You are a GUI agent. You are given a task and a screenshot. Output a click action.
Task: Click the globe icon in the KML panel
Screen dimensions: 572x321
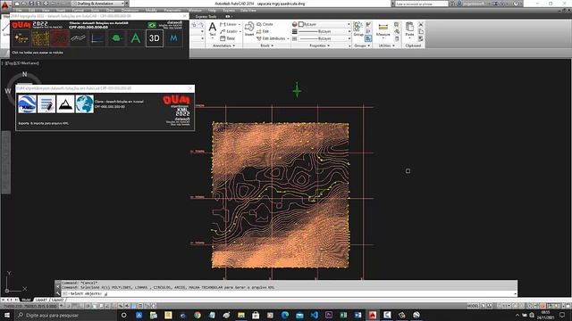tap(85, 103)
